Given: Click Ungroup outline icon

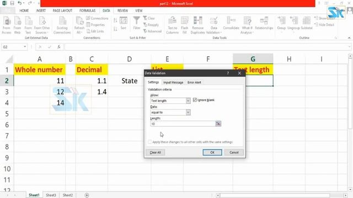Looking at the screenshot, I should coord(293,23).
